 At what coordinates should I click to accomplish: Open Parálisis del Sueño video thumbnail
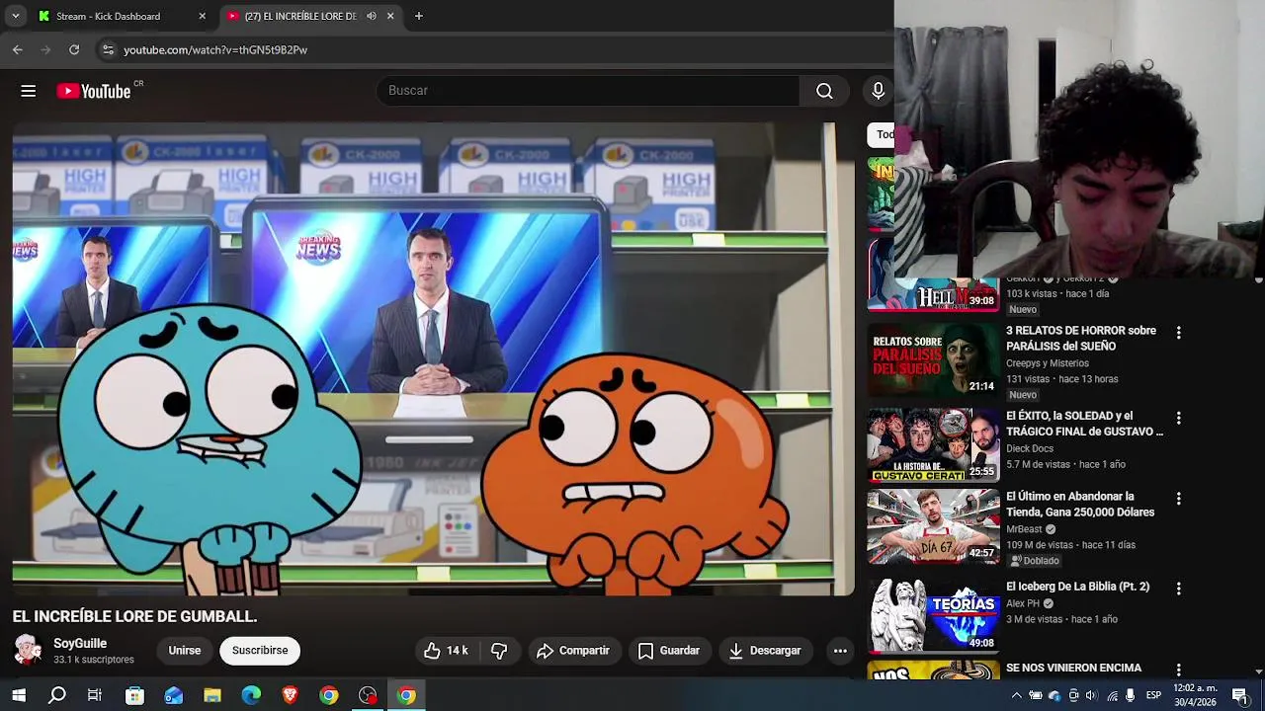[934, 359]
